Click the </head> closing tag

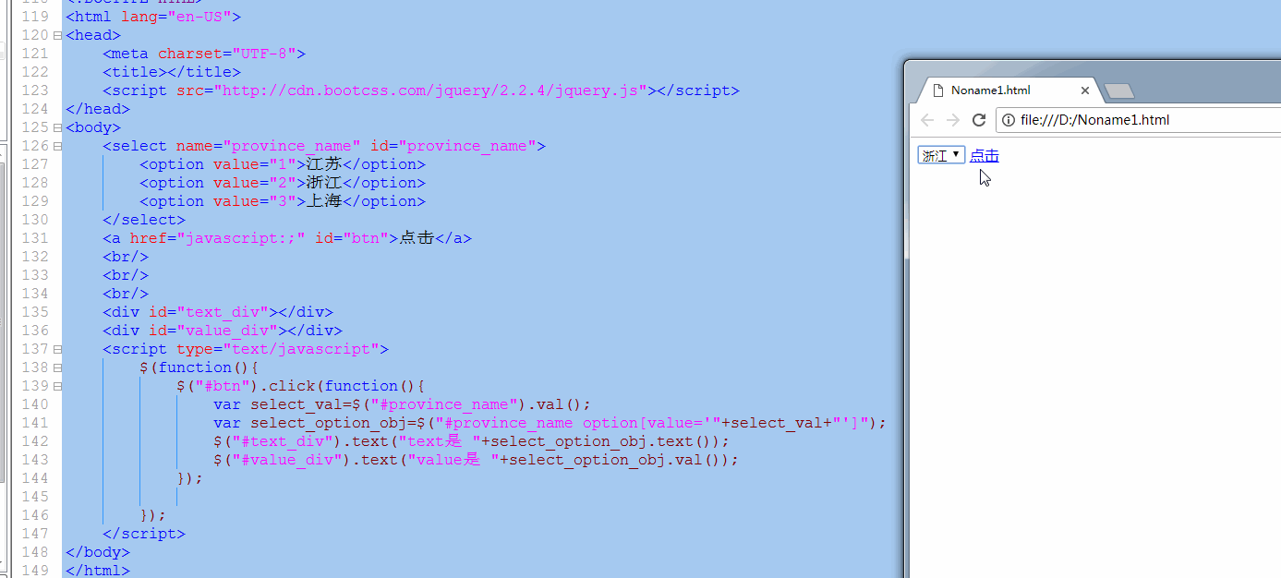pos(98,109)
